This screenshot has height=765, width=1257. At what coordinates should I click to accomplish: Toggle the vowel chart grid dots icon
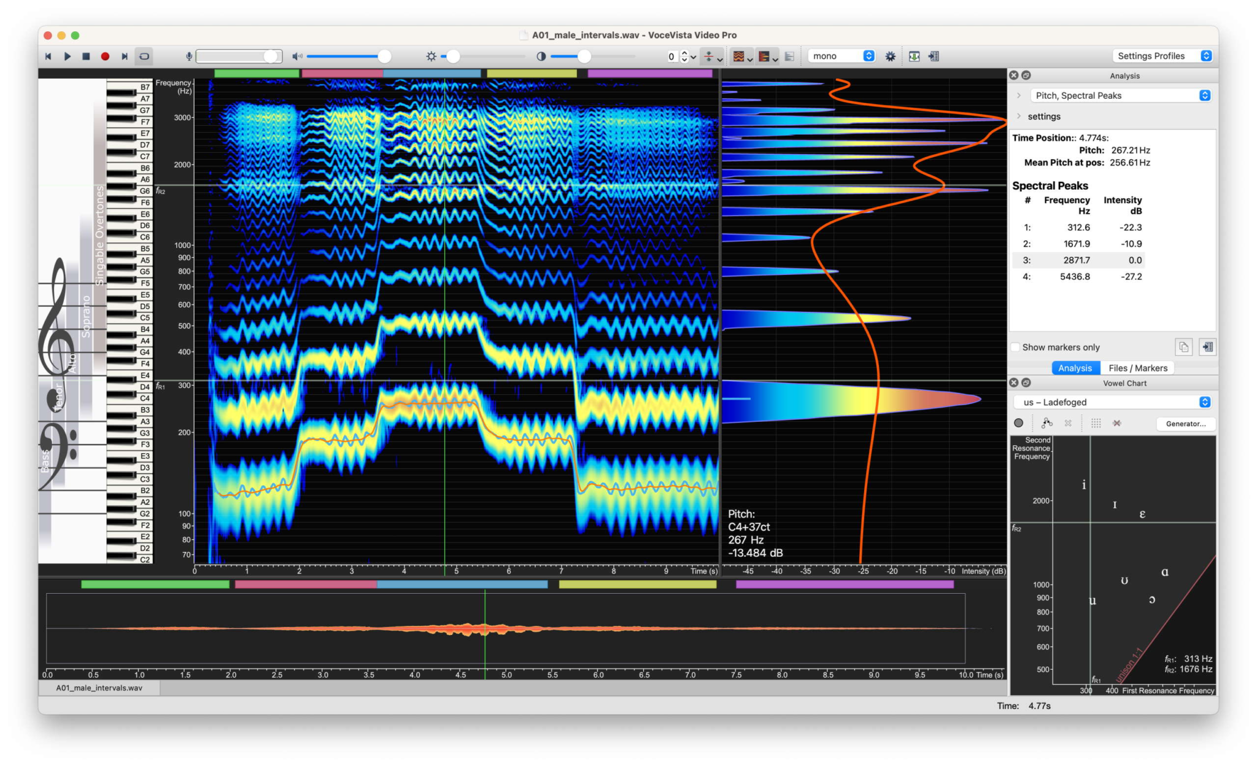tap(1096, 423)
